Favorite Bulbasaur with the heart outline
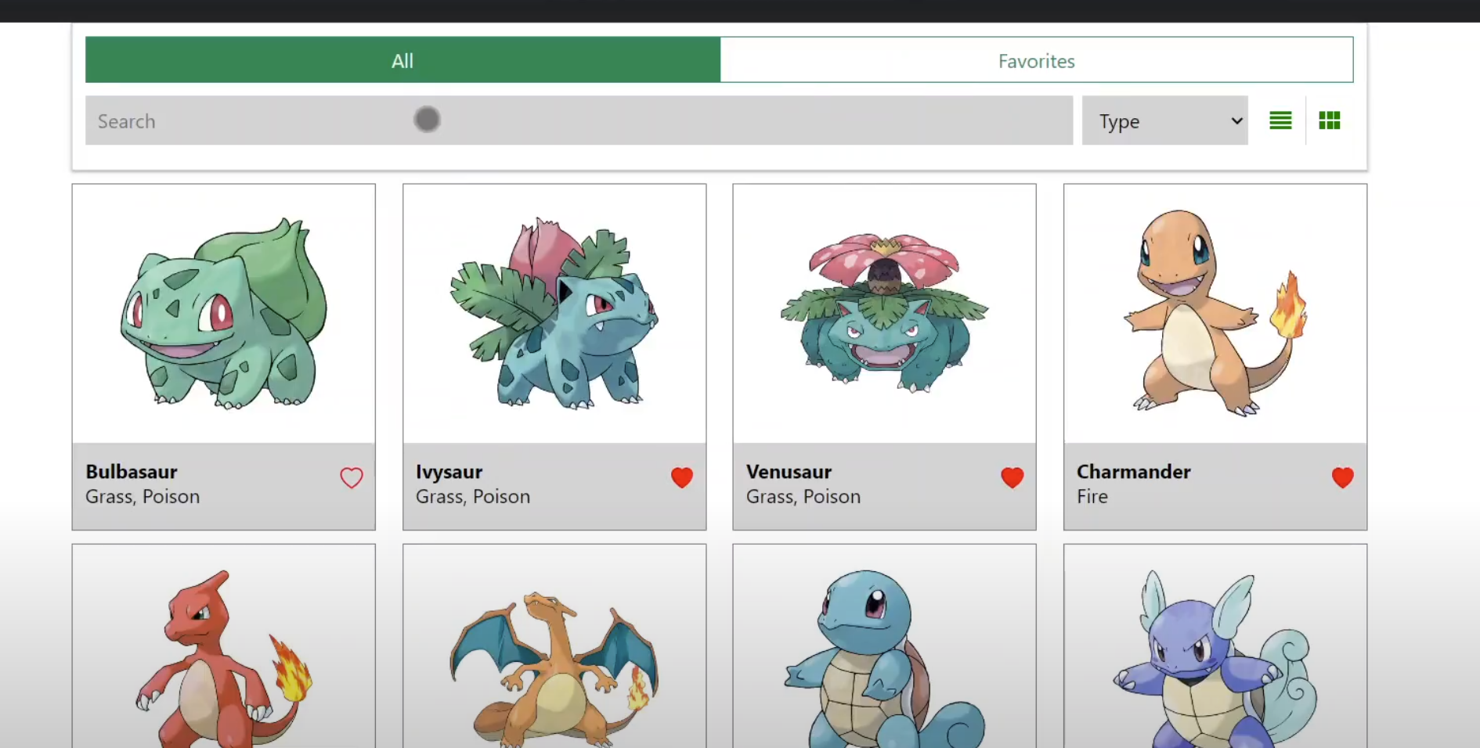1480x748 pixels. pos(352,478)
